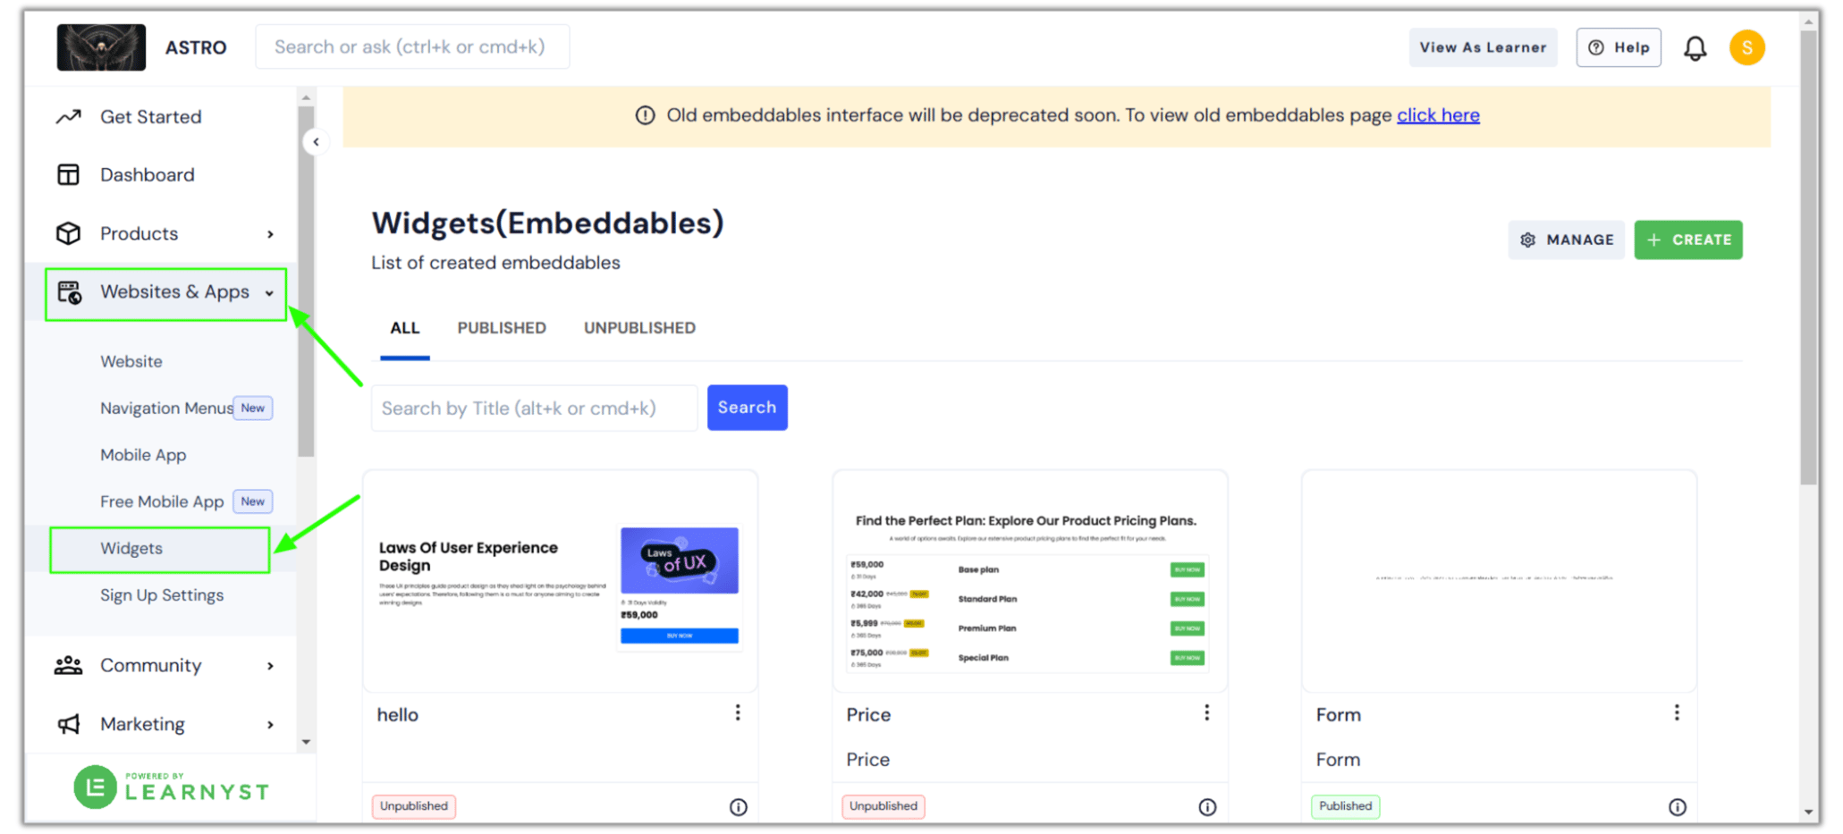Expand the Products submenu arrow

(270, 233)
